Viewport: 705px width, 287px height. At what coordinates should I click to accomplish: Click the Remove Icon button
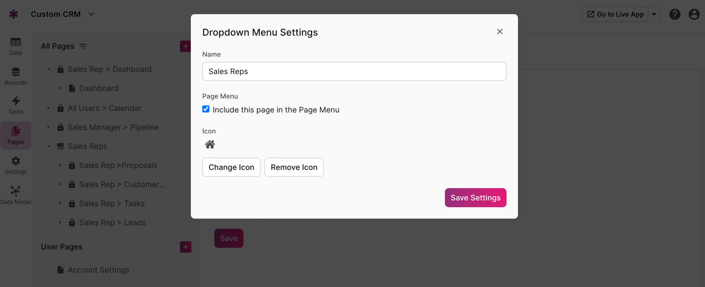click(294, 167)
